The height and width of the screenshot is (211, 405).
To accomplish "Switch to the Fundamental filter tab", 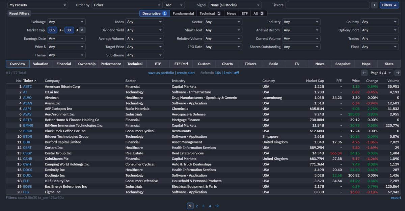I will (x=183, y=14).
